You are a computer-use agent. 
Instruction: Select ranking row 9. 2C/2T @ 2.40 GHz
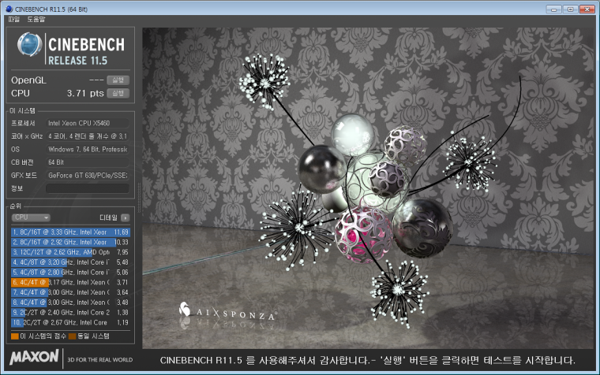pyautogui.click(x=70, y=313)
